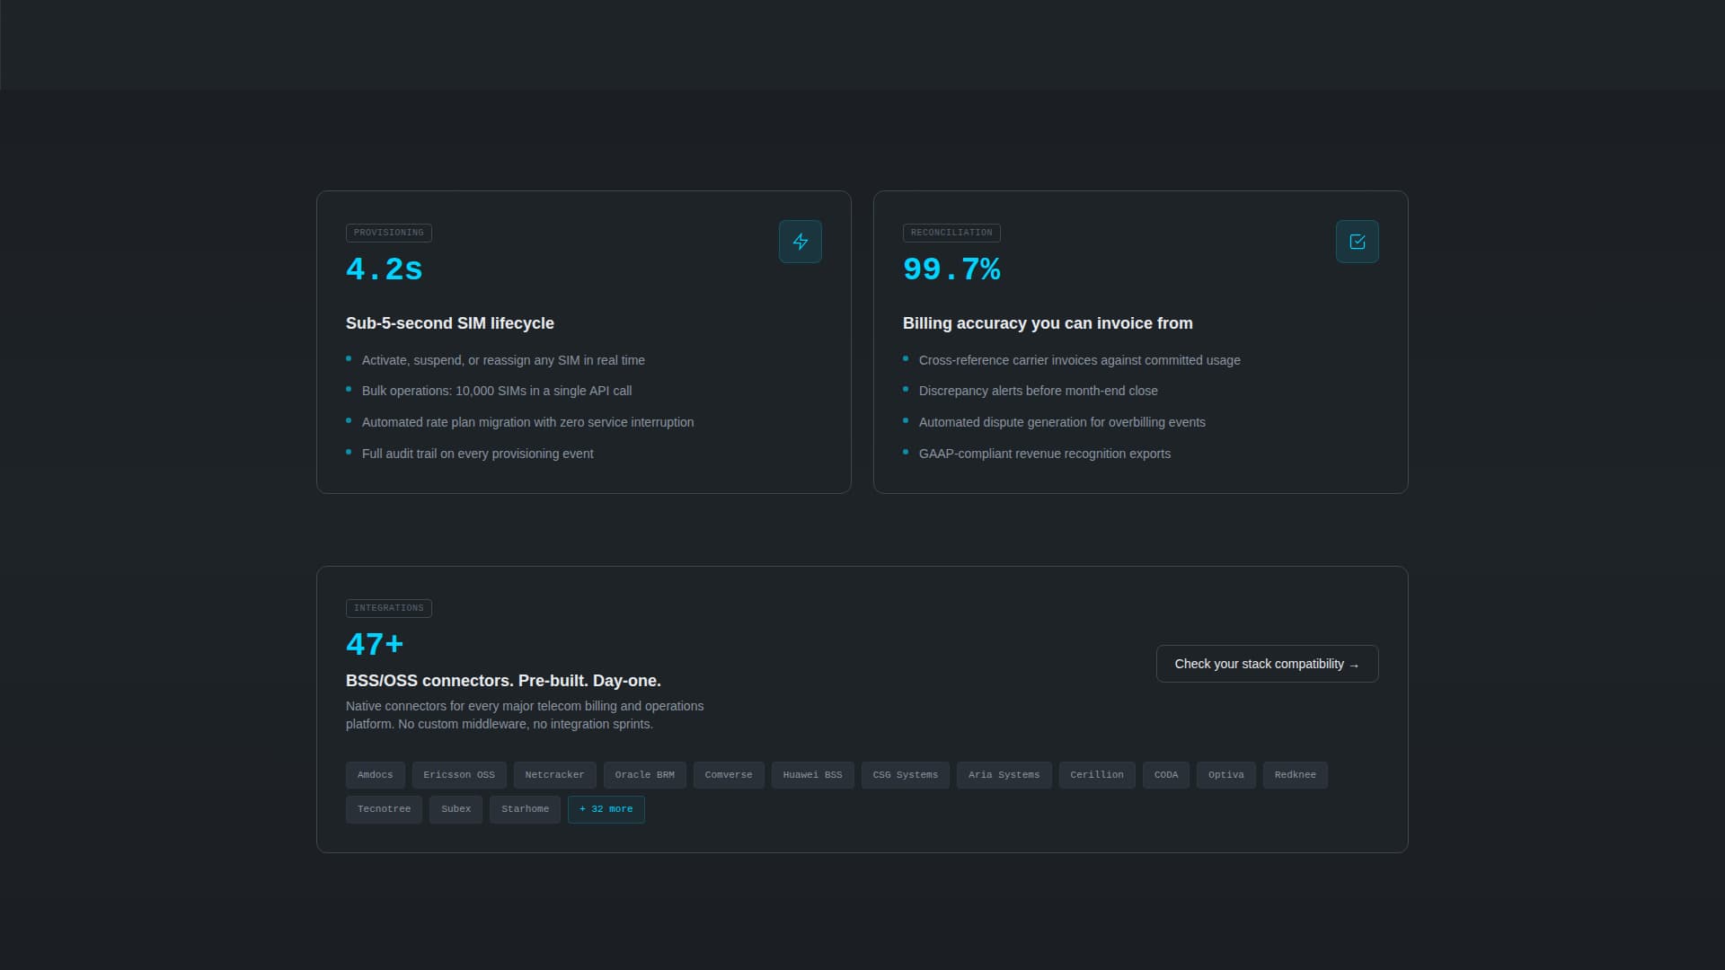This screenshot has height=970, width=1725.
Task: Select the Redknee connector chip
Action: click(x=1295, y=775)
